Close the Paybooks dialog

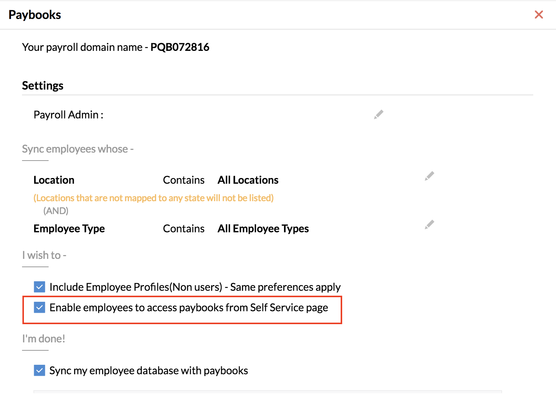pyautogui.click(x=539, y=14)
